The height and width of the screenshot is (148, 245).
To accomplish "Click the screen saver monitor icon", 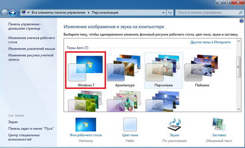I will pos(219,124).
